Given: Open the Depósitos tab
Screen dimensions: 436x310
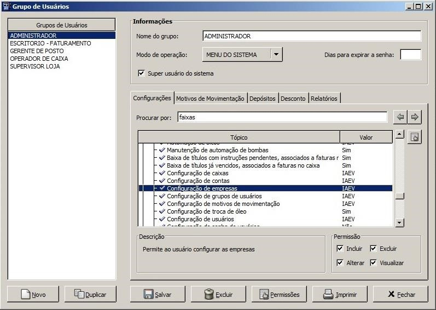Looking at the screenshot, I should 263,99.
